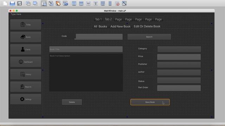Create a new form with toolbar icon

(5, 3)
